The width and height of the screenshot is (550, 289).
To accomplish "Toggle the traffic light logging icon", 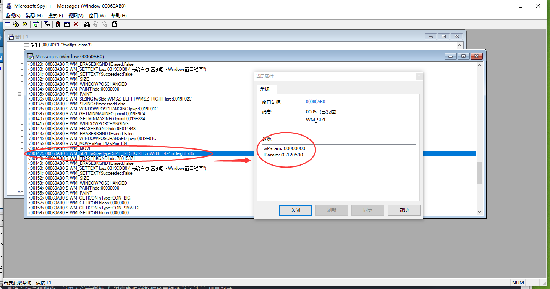I will point(58,24).
